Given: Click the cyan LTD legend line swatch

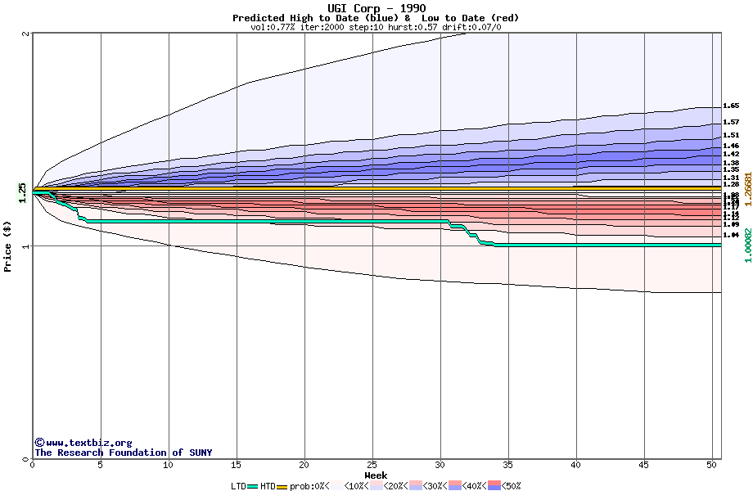Looking at the screenshot, I should tap(253, 487).
